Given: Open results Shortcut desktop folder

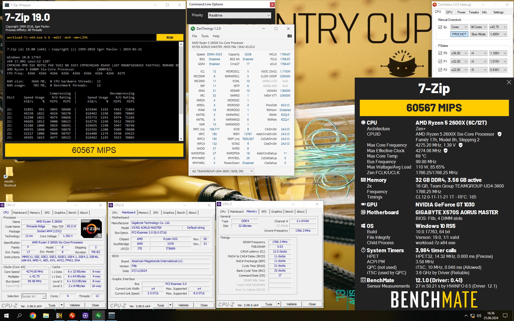Looking at the screenshot, I should pos(10,177).
